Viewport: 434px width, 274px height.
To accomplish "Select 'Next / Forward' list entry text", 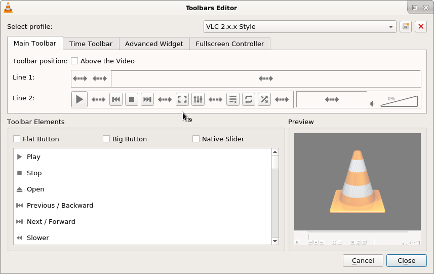I will click(x=51, y=221).
